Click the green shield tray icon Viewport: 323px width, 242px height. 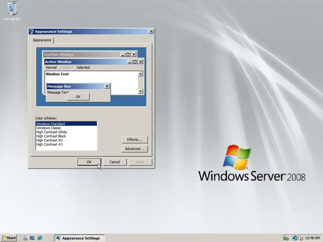(286, 238)
